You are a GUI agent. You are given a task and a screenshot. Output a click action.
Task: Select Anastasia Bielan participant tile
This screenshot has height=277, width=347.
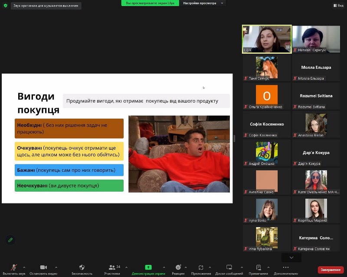click(x=316, y=124)
